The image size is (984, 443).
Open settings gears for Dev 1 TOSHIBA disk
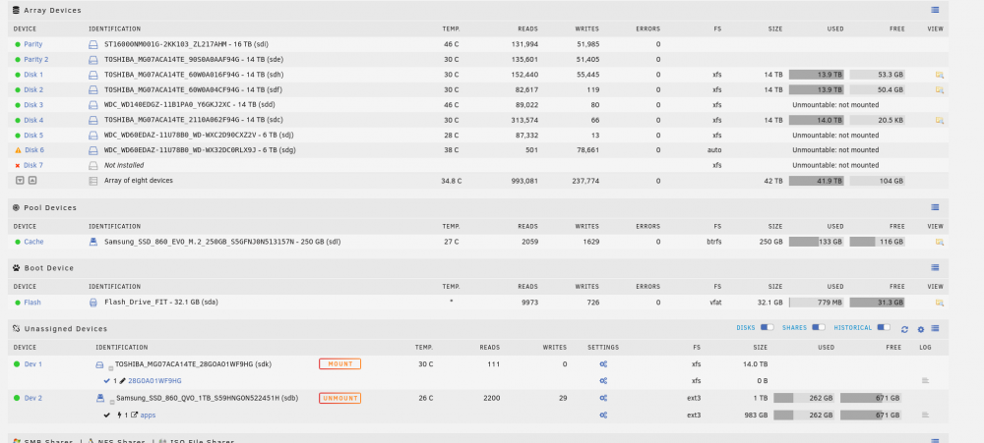coord(603,364)
